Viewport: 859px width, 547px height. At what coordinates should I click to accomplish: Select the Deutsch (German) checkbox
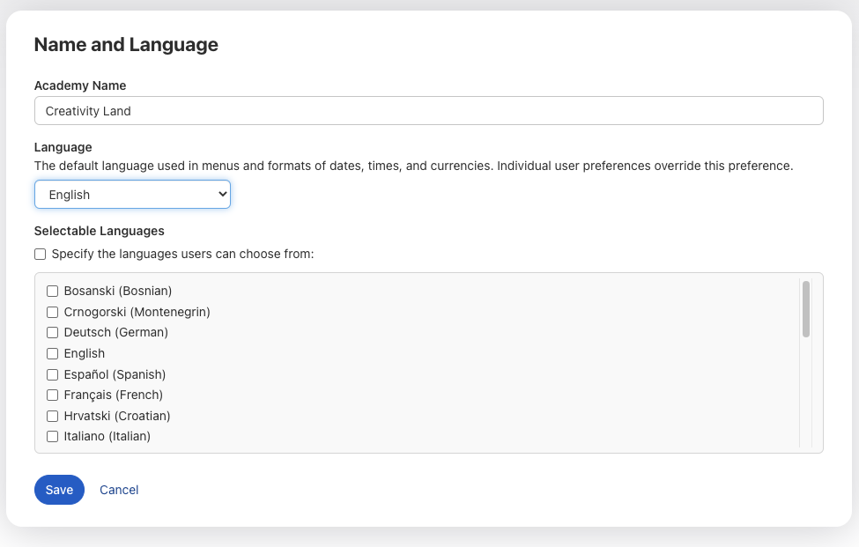click(x=52, y=333)
